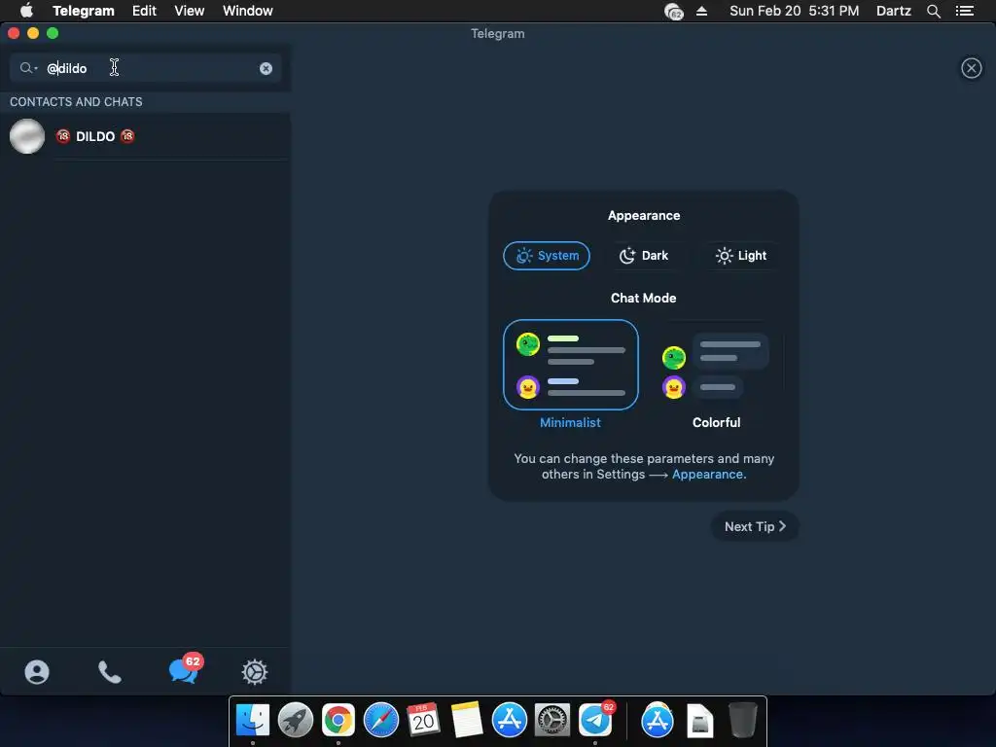Open the Edit menu
The image size is (996, 747).
point(144,11)
